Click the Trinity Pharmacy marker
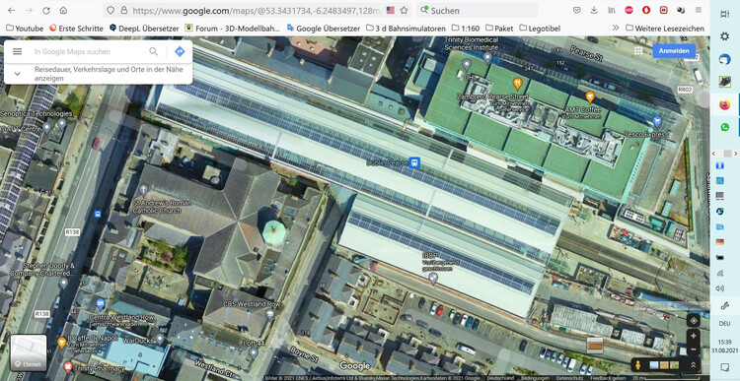 [x=68, y=367]
